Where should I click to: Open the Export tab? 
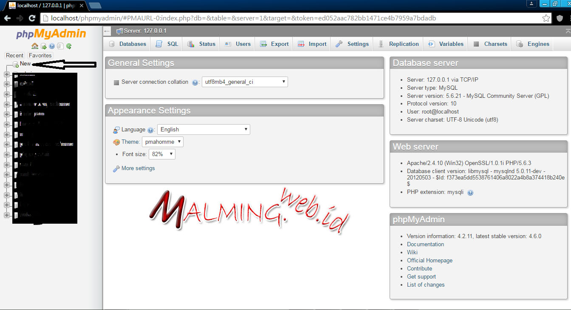point(274,44)
